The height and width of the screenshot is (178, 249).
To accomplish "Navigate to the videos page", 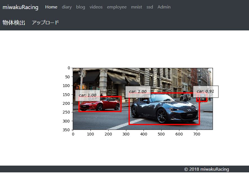I will 96,7.
